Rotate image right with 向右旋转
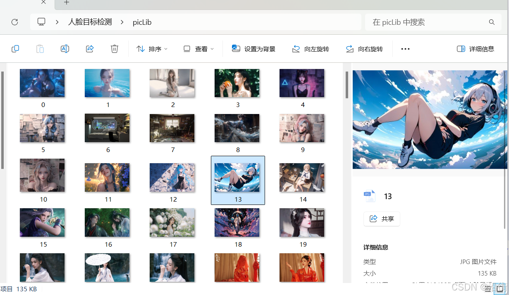 click(364, 49)
